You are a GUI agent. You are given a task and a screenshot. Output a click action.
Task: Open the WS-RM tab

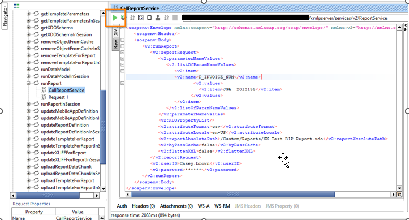click(222, 206)
